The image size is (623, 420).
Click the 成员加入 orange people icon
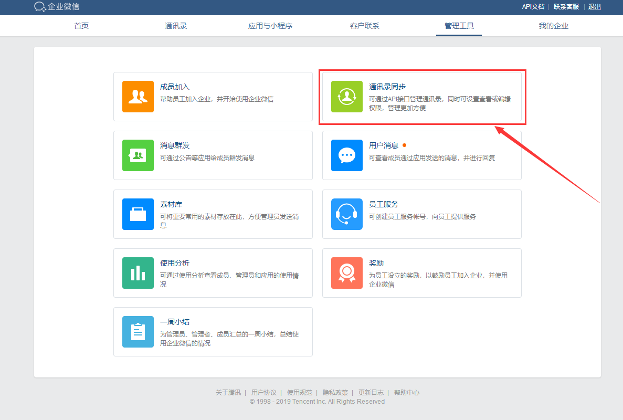click(x=138, y=97)
